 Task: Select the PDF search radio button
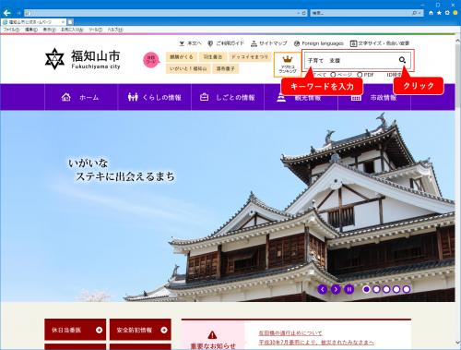point(360,75)
